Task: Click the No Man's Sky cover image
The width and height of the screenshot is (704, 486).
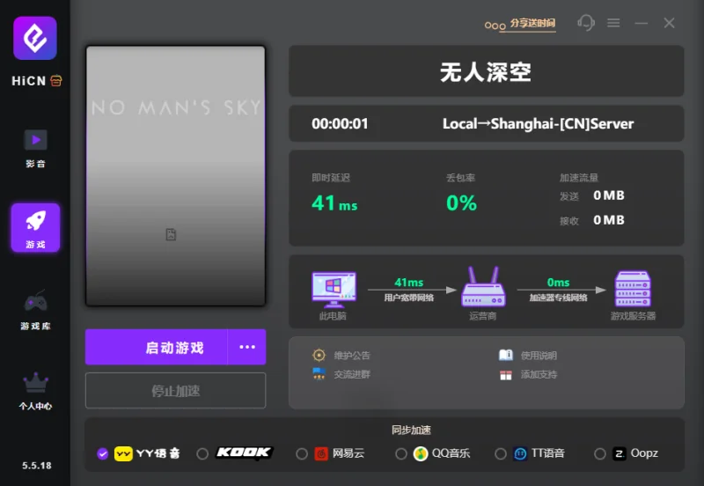Action: [x=176, y=176]
